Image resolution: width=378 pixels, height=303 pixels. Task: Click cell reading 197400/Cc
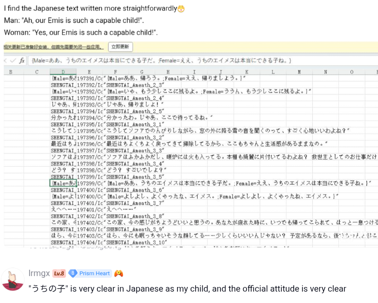click(90, 196)
